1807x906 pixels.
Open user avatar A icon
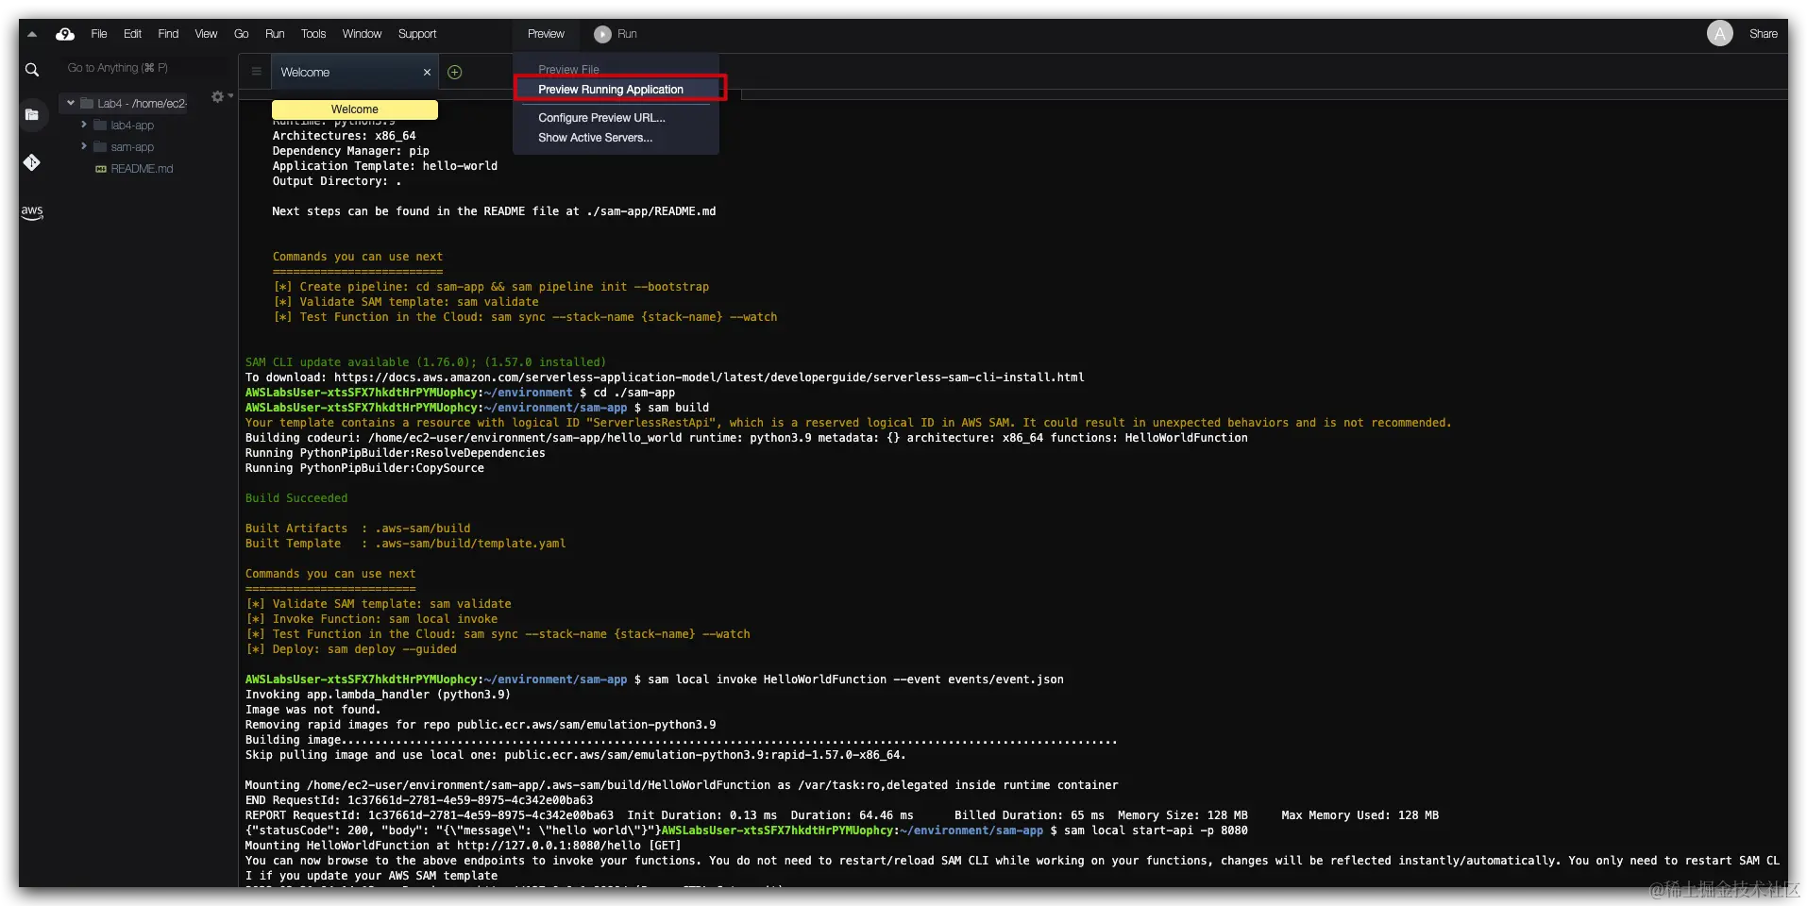coord(1719,34)
